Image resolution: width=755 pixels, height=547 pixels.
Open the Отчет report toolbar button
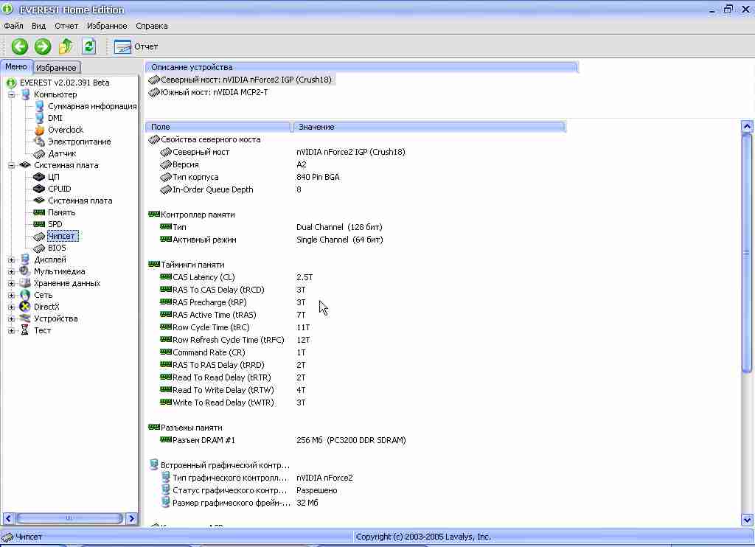(136, 46)
